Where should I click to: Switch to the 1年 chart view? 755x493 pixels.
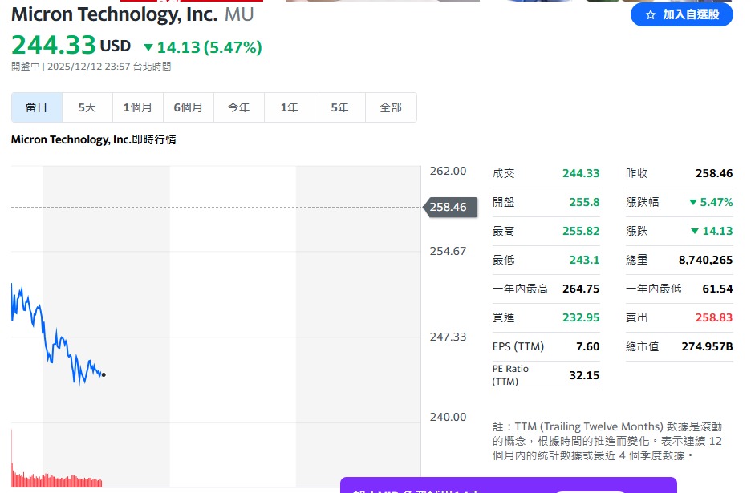click(x=289, y=107)
